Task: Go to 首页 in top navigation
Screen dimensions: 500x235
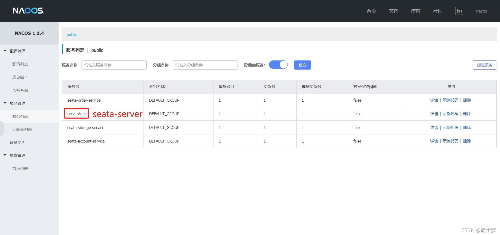Action: pos(371,11)
